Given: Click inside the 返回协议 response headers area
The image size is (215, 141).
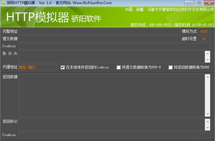Looking at the screenshot, I should coord(112,125).
